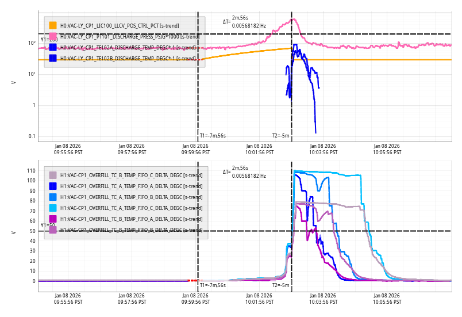Click swatch for OVERFILL_TC_A_TEMP_FIFO_C legend entry
The height and width of the screenshot is (317, 462).
coord(53,208)
